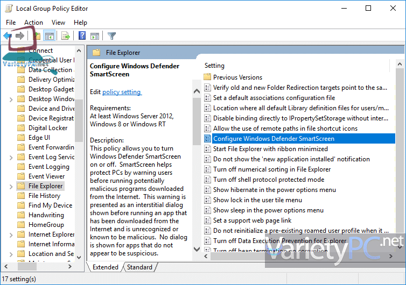Select Disable binding directly to IPropertySetStorage setting
The image size is (406, 285).
coord(300,118)
